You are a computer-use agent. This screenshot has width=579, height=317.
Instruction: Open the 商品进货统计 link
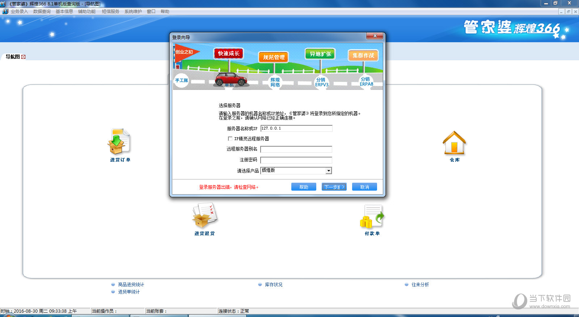[131, 285]
